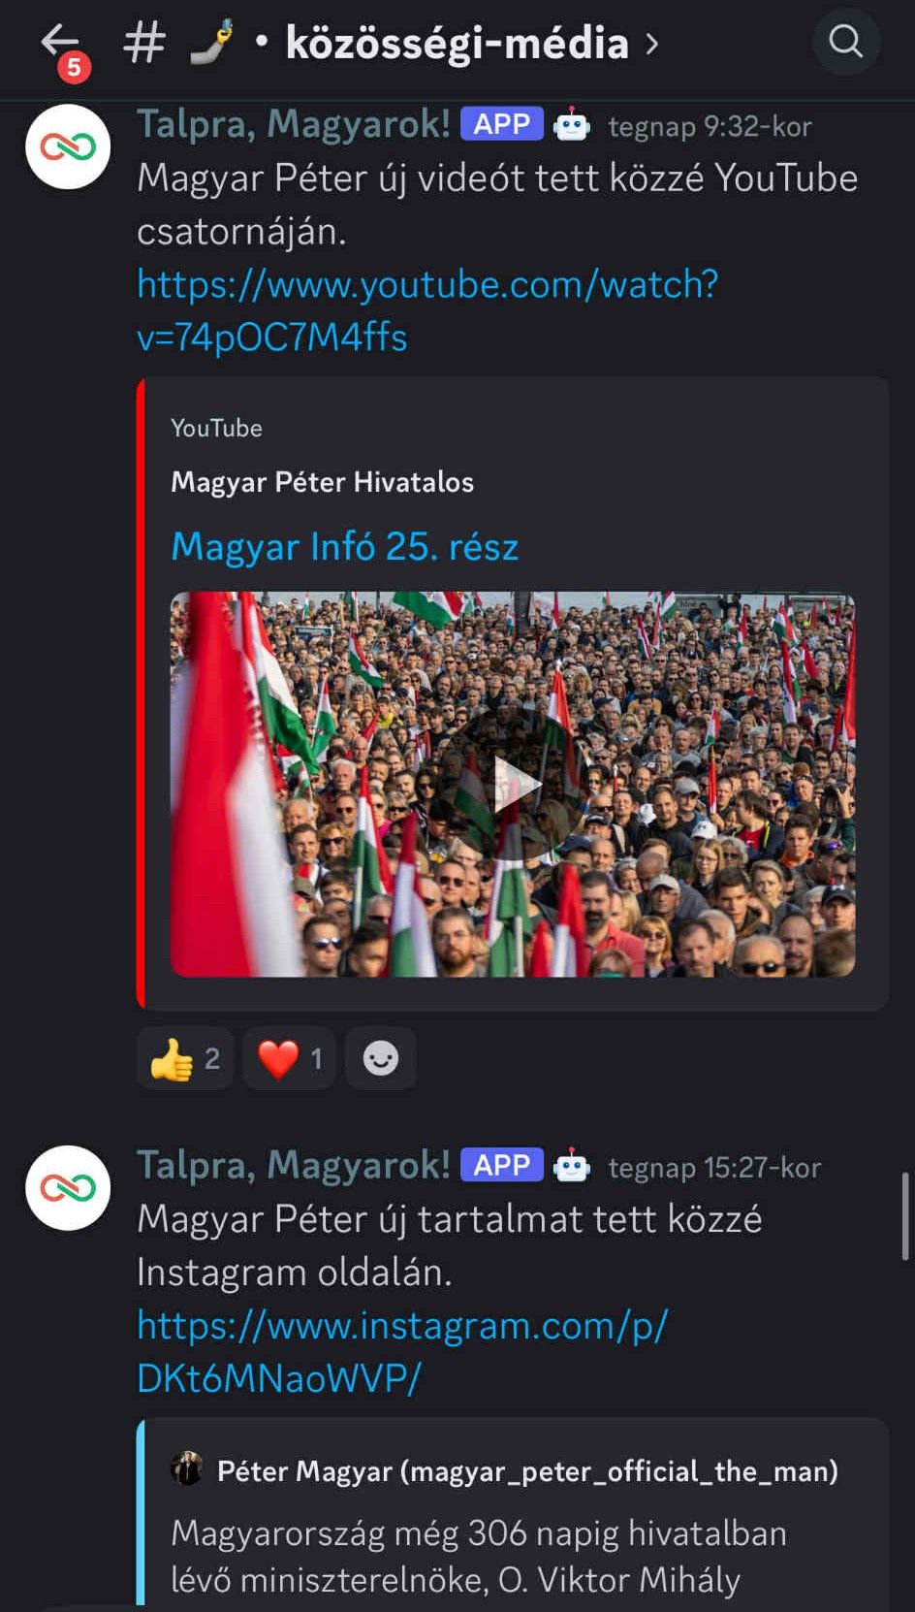This screenshot has height=1612, width=915.
Task: Toggle the thumbs up reaction
Action: click(185, 1058)
